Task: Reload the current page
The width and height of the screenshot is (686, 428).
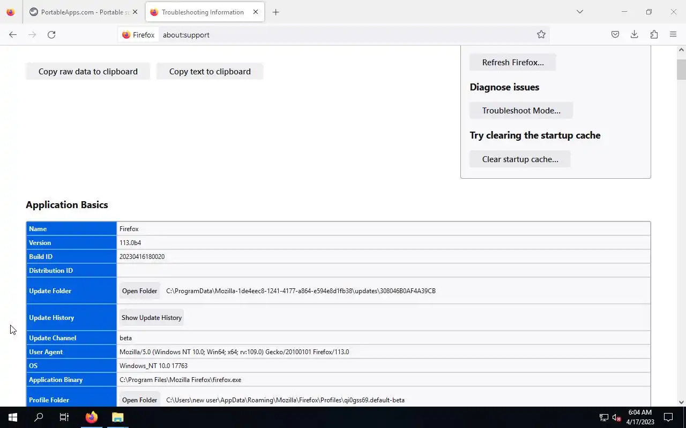Action: [51, 35]
